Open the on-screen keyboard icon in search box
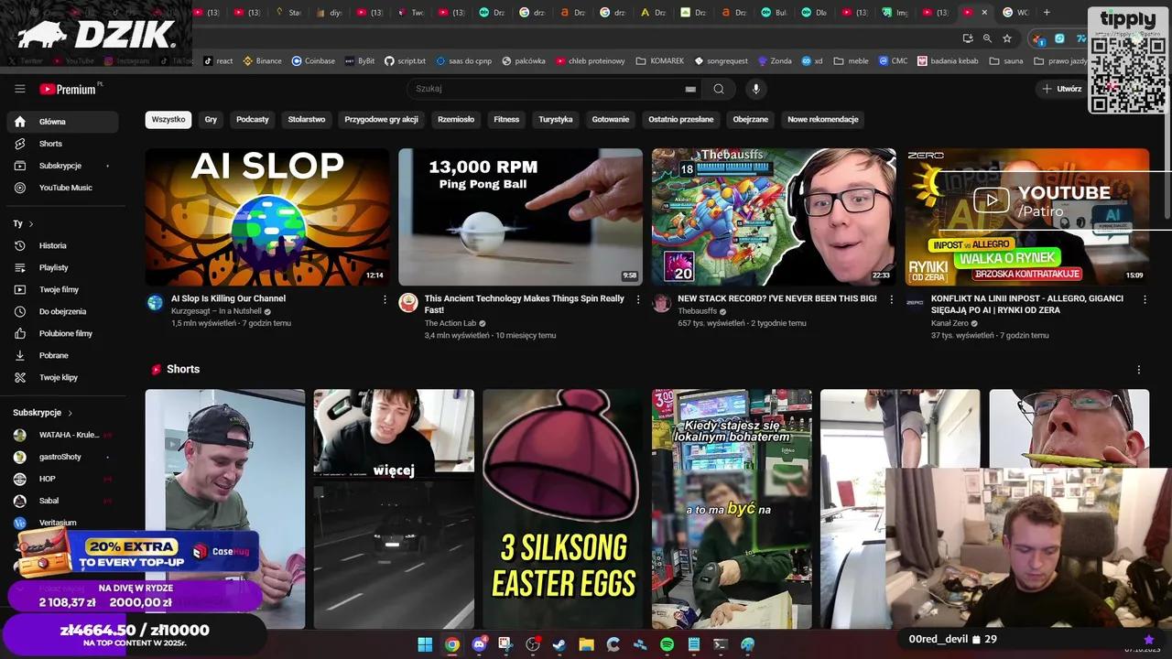This screenshot has width=1172, height=659. 690,89
